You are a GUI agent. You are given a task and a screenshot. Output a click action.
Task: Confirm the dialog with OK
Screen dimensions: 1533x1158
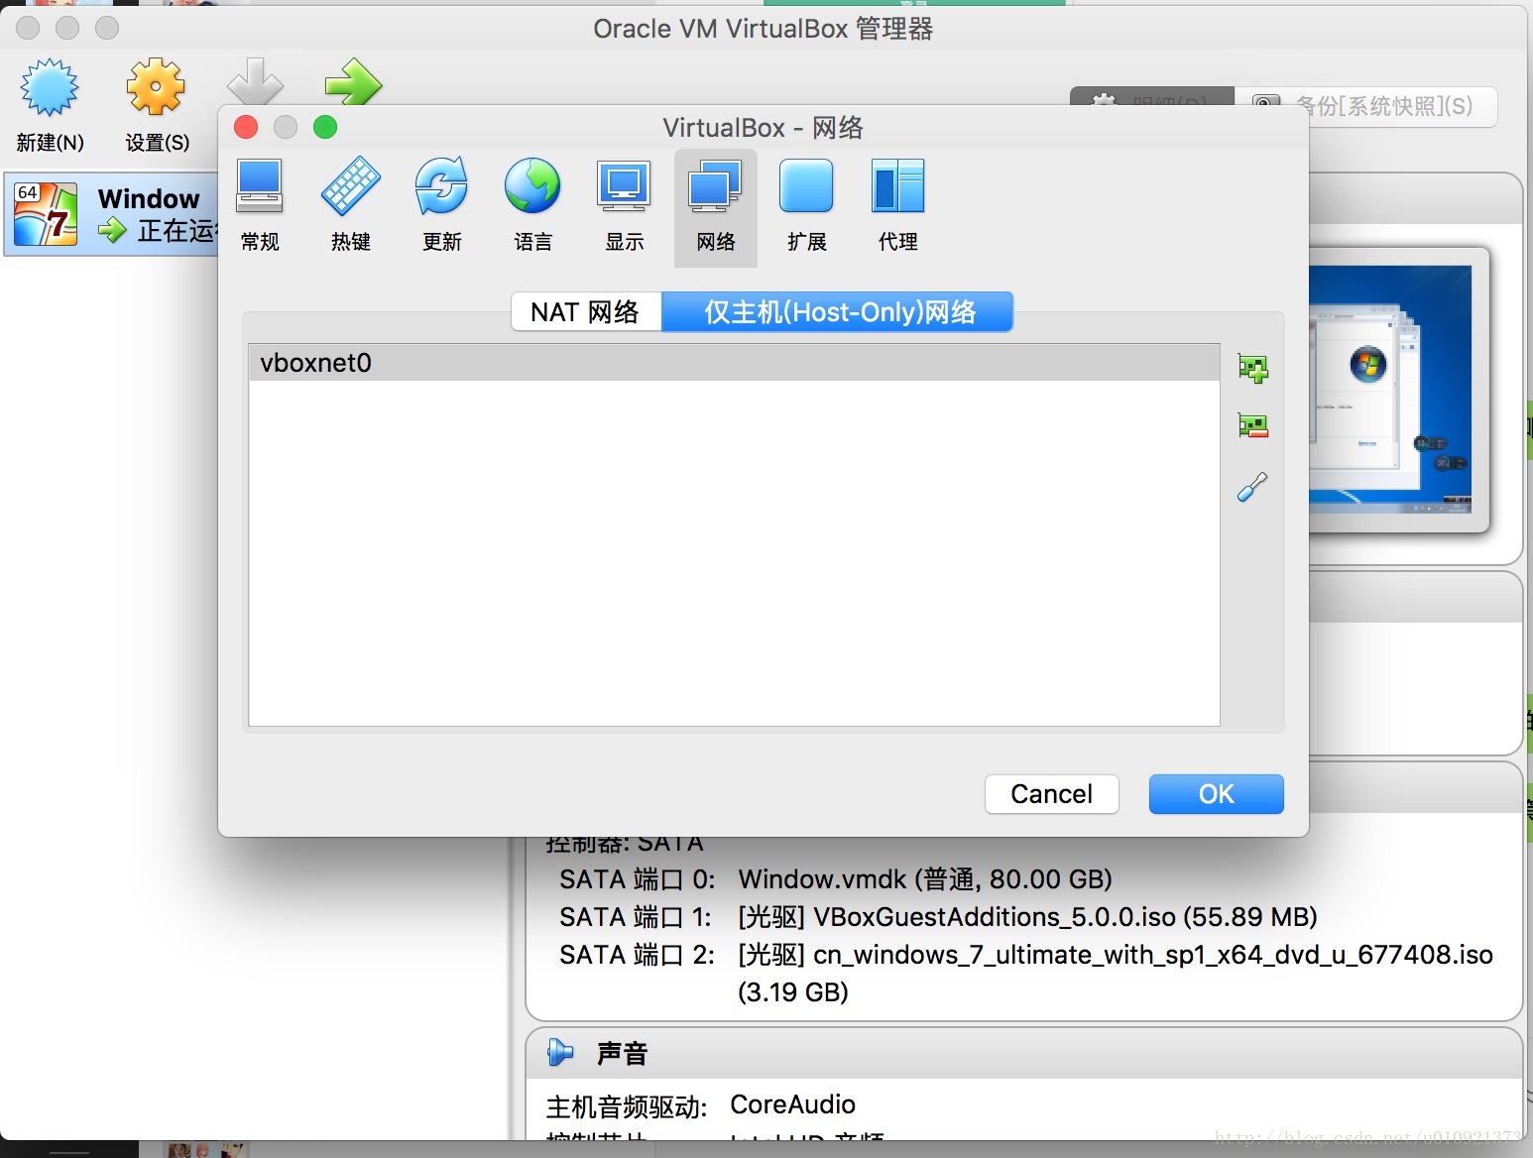click(1217, 794)
